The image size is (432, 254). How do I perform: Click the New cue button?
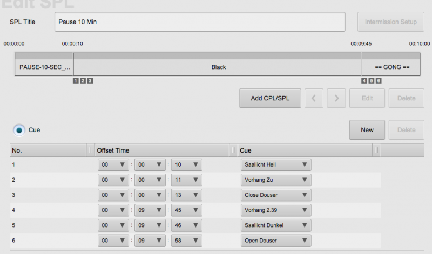pyautogui.click(x=367, y=130)
